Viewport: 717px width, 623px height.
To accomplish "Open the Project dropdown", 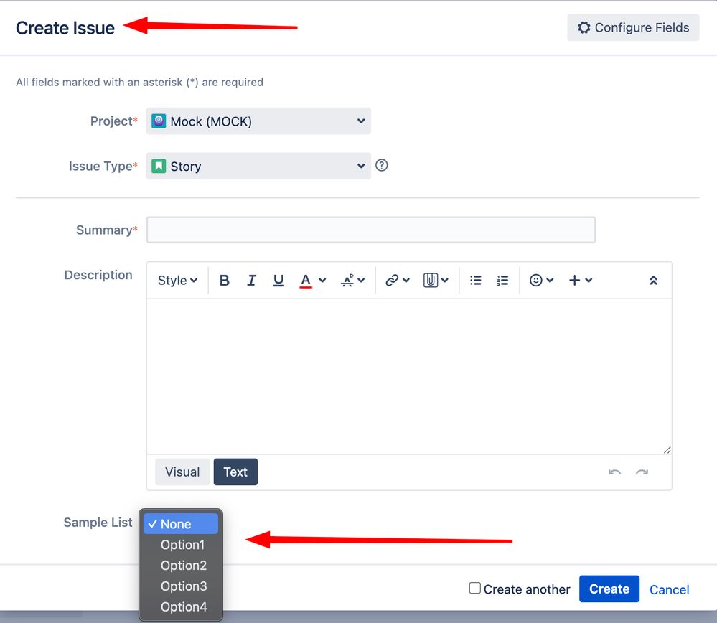I will click(258, 121).
